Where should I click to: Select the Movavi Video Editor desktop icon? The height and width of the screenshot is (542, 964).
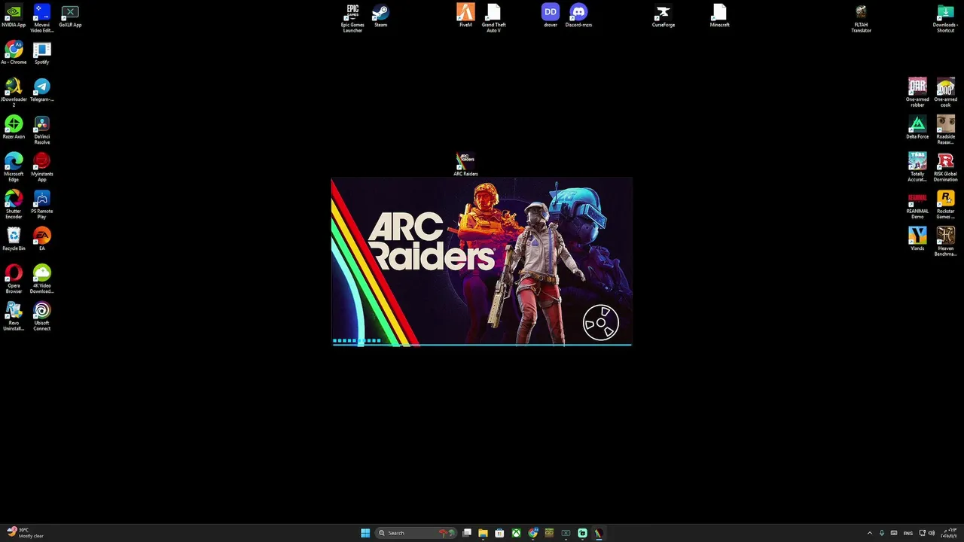pos(41,18)
